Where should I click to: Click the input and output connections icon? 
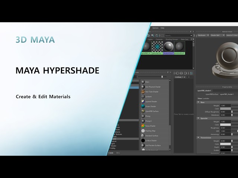[181, 73]
